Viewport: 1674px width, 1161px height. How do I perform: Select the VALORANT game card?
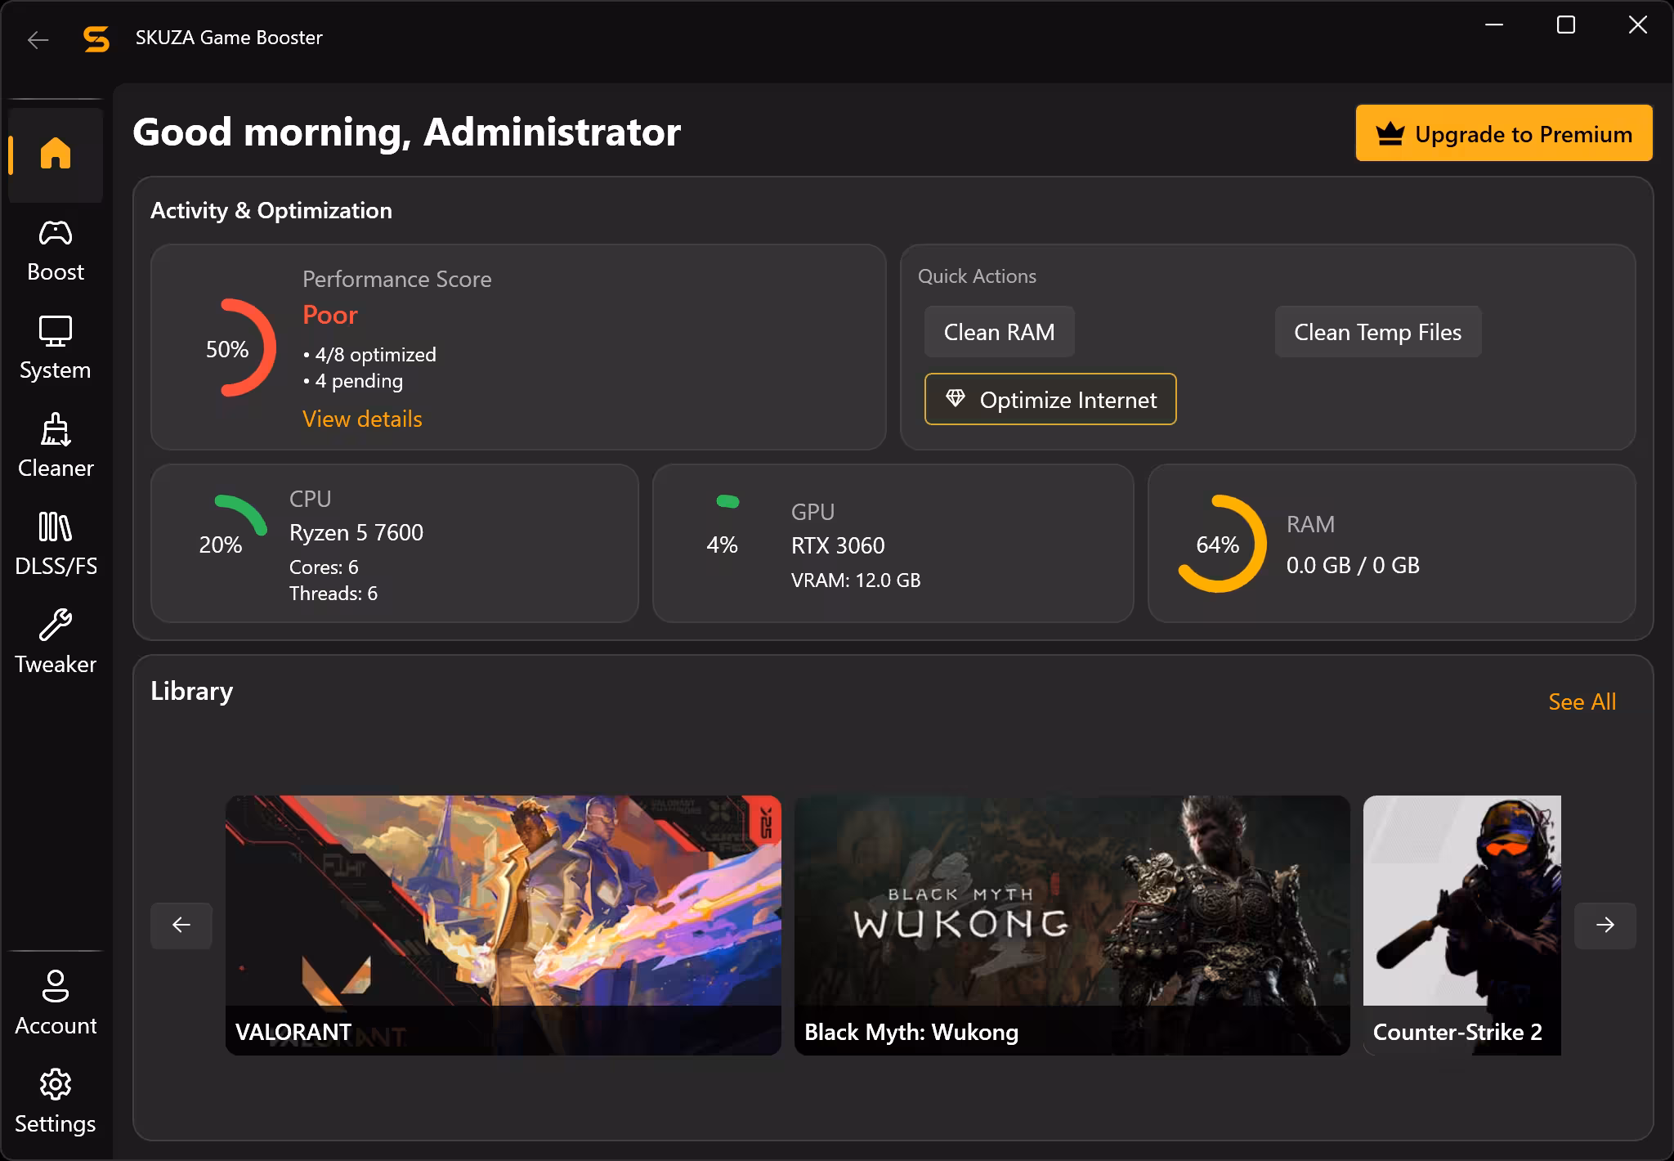[503, 925]
